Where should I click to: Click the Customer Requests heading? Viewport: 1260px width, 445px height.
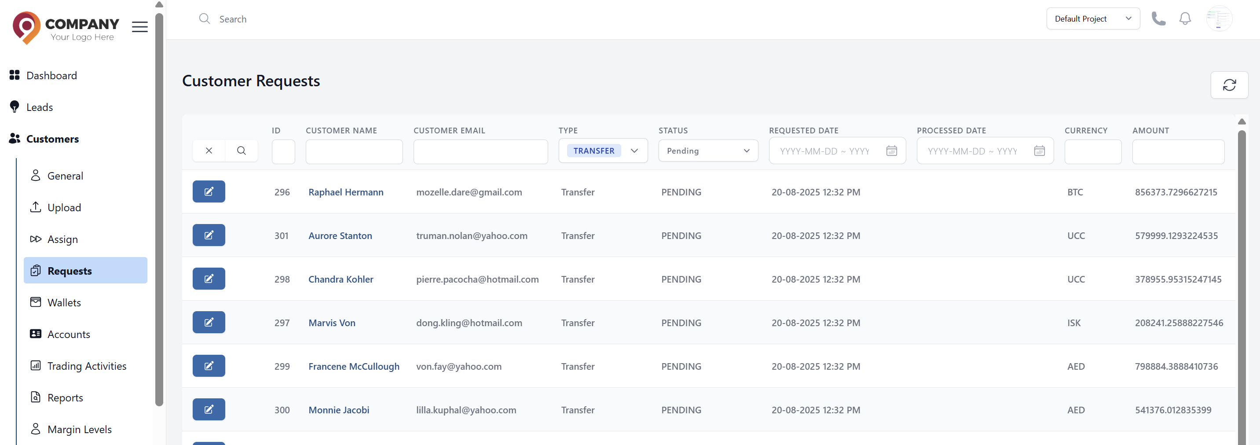251,81
